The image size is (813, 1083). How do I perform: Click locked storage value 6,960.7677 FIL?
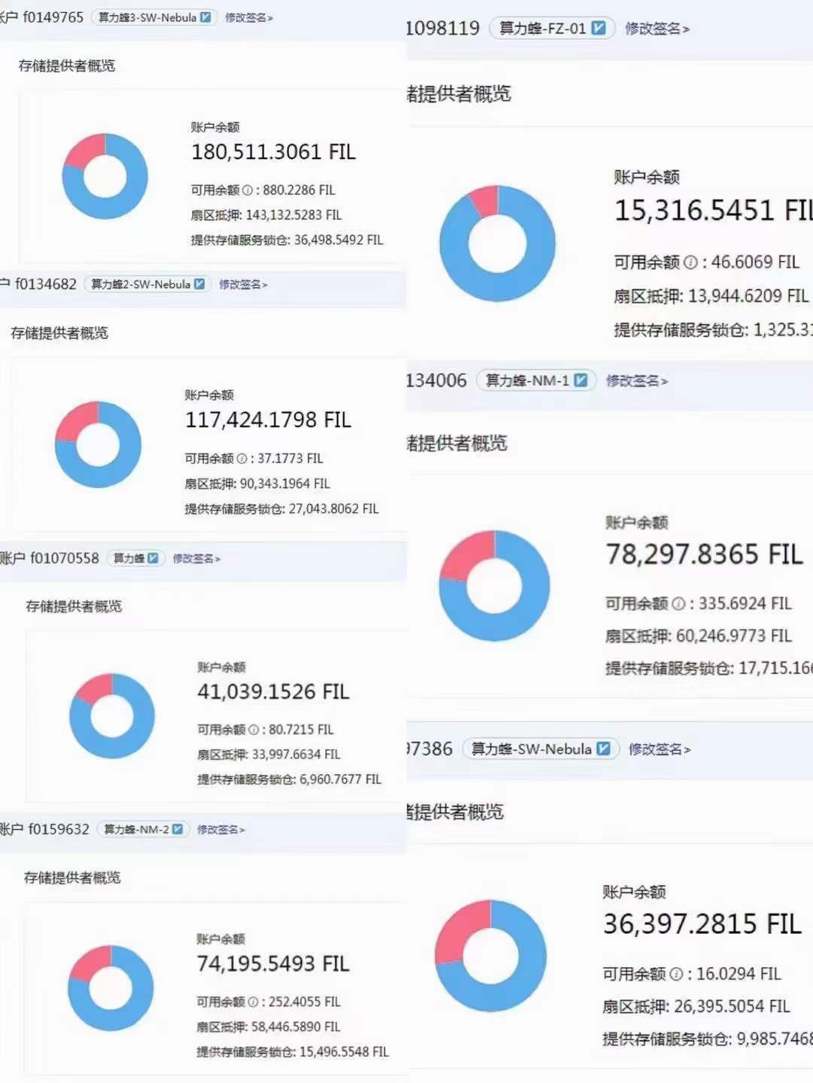pyautogui.click(x=340, y=779)
